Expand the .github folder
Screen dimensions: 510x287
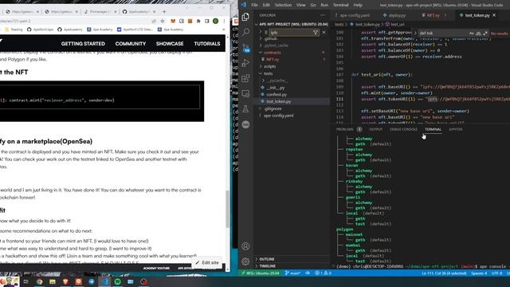click(x=270, y=39)
